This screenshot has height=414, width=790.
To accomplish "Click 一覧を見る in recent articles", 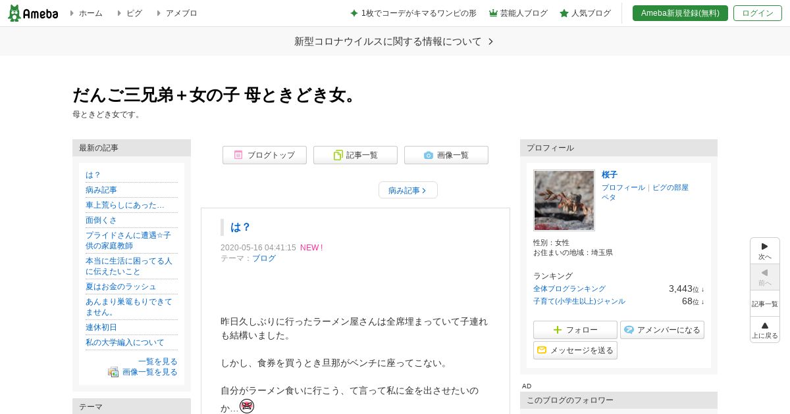I will coord(158,361).
